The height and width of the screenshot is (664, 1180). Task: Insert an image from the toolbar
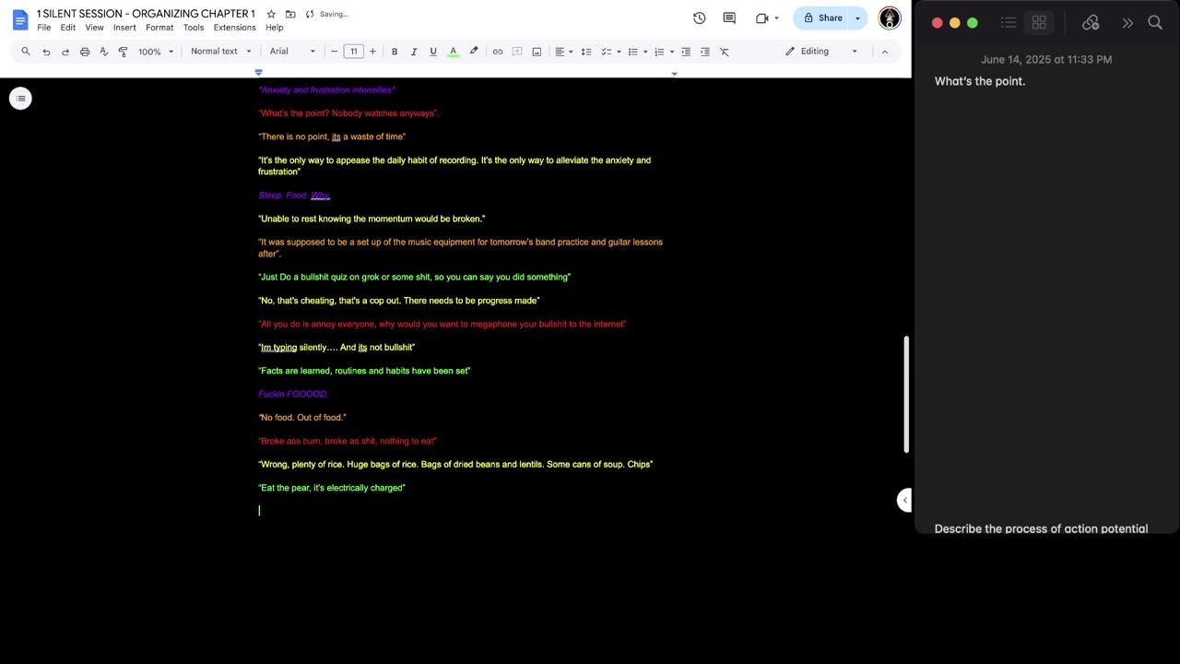click(x=537, y=52)
